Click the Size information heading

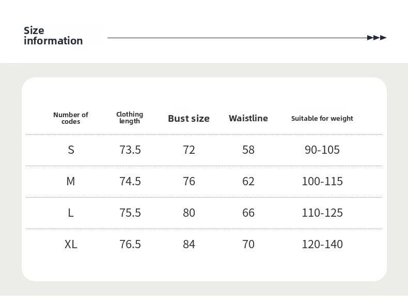[x=53, y=36]
